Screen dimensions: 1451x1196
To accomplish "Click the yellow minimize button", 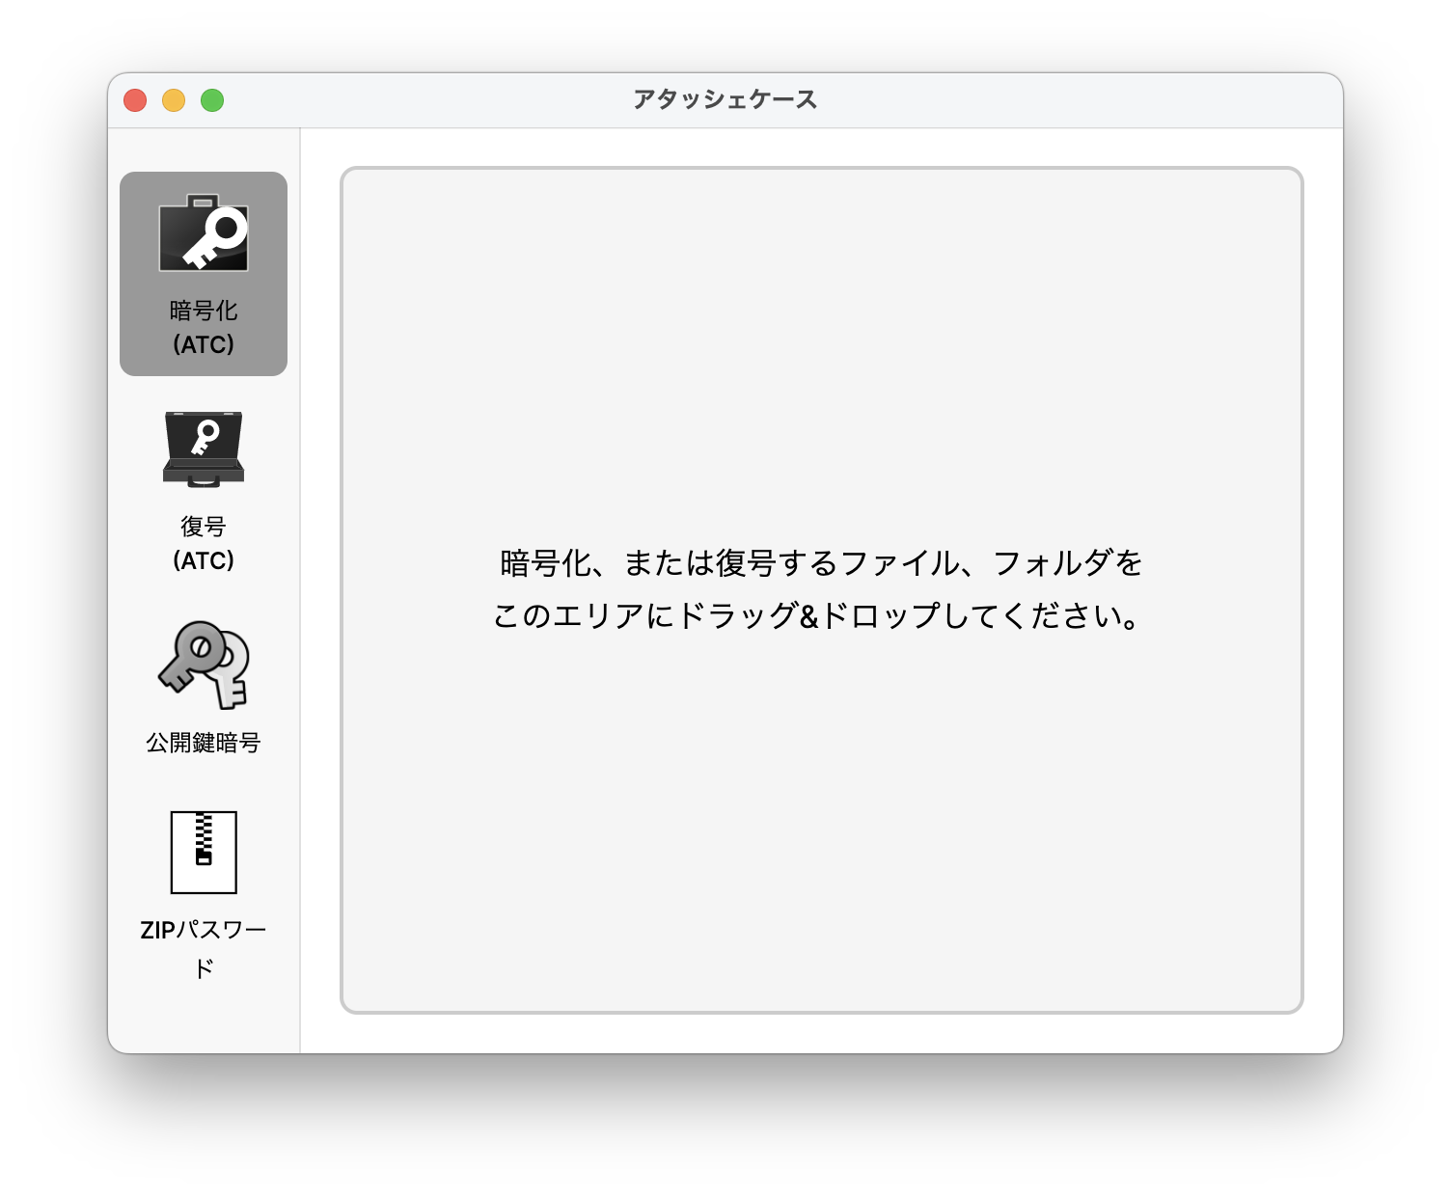I will pyautogui.click(x=174, y=98).
